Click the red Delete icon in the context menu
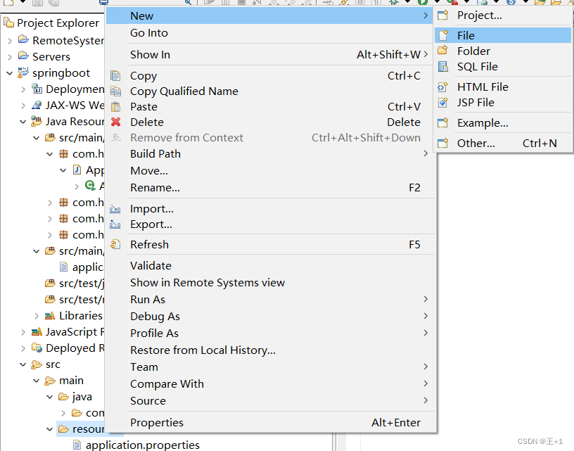Image resolution: width=574 pixels, height=451 pixels. pos(116,122)
